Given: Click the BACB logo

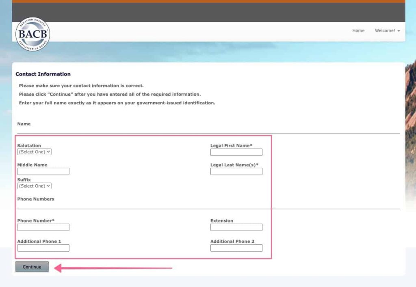Looking at the screenshot, I should 33,34.
